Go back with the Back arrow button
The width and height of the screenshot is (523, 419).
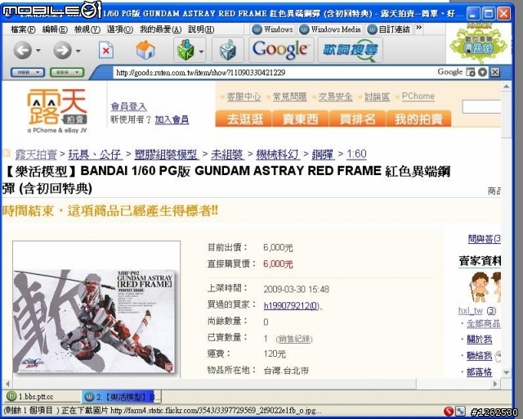point(22,51)
